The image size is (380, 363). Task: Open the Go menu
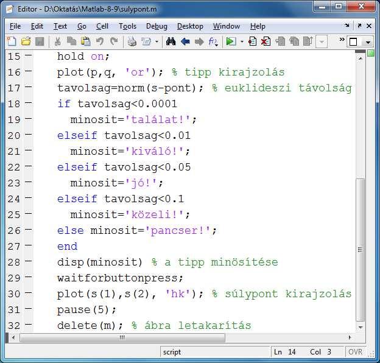click(x=82, y=26)
